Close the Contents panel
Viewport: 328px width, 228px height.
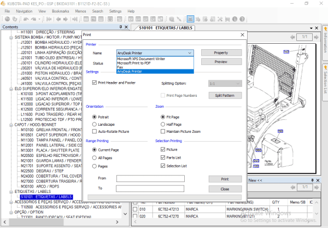tap(126, 27)
